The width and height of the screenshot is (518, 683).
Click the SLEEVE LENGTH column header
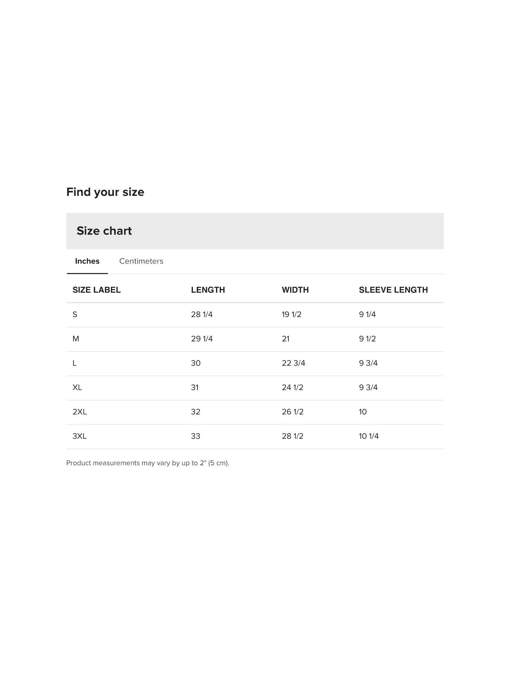pos(393,290)
